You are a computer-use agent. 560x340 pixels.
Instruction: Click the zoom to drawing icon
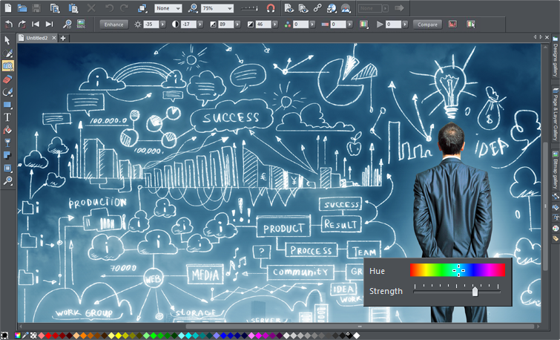click(x=193, y=8)
